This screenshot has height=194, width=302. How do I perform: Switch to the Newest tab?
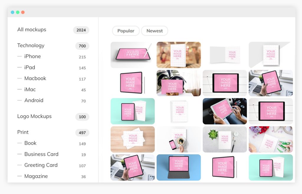point(155,31)
